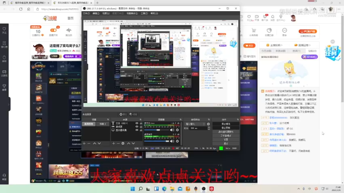Remove selected scene with minus icon

click(x=89, y=143)
